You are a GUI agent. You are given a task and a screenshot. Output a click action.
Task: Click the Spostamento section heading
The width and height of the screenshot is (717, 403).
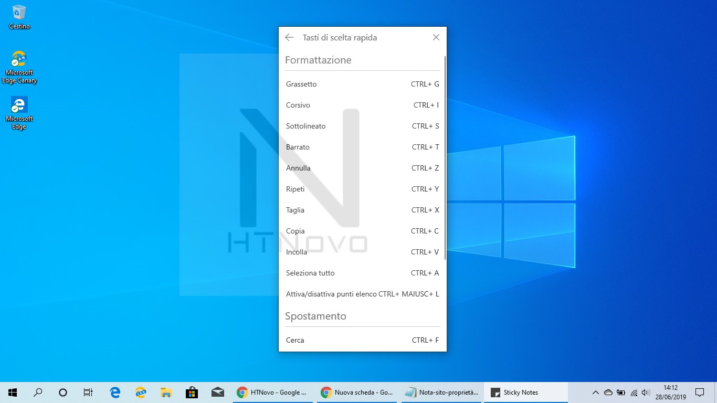click(x=315, y=316)
